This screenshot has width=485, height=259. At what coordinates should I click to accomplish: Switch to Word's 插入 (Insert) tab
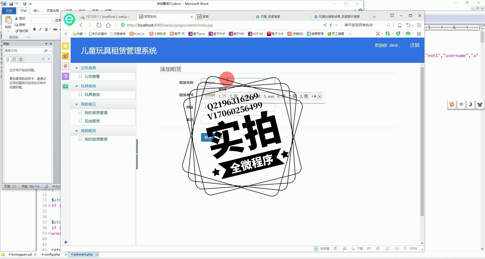[x=37, y=11]
